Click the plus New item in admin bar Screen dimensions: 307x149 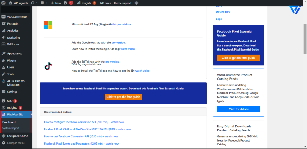[x=56, y=3]
